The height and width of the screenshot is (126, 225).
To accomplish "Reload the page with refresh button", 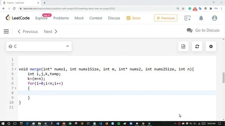I will (14, 8).
